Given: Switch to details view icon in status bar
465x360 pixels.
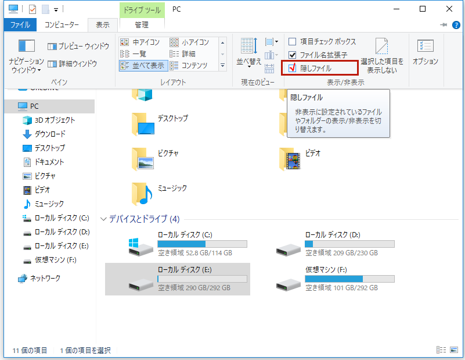Looking at the screenshot, I should click(441, 350).
